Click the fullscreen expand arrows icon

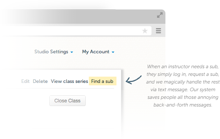tap(160, 15)
